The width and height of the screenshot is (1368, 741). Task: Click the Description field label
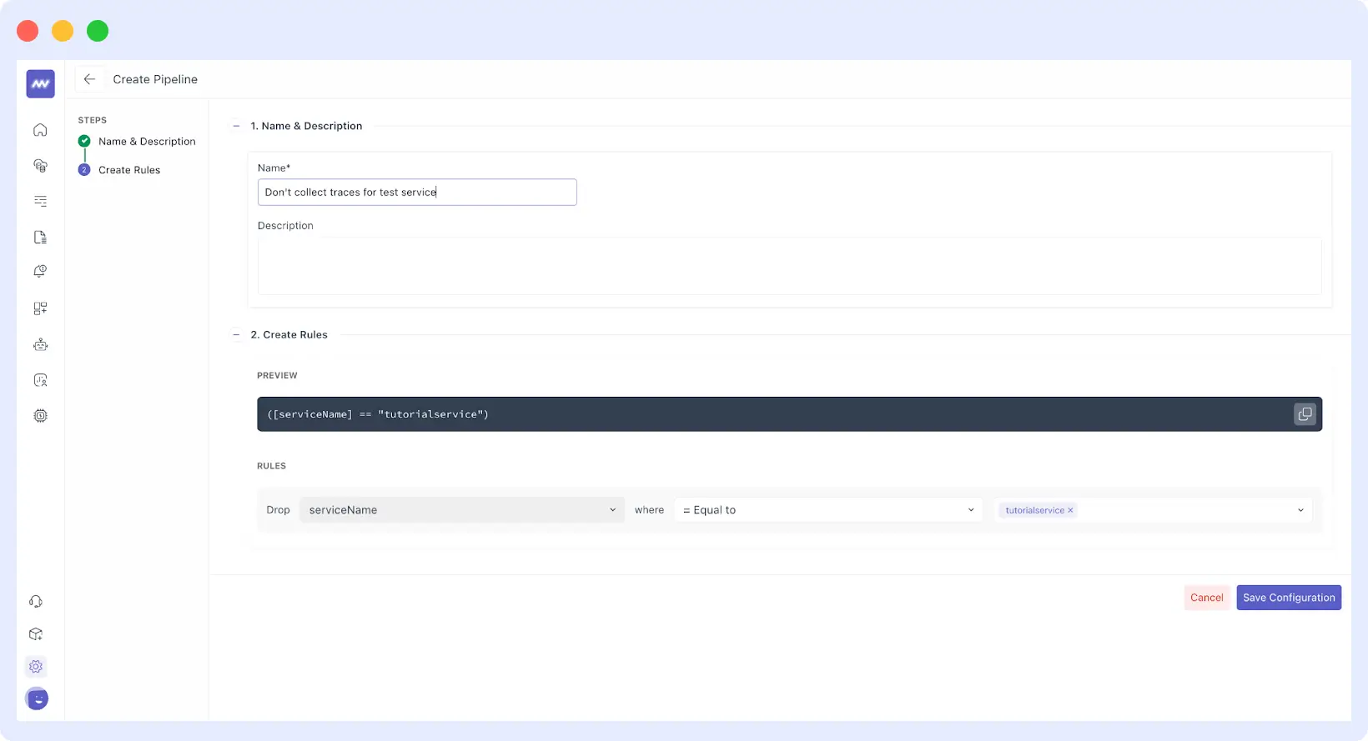click(285, 226)
